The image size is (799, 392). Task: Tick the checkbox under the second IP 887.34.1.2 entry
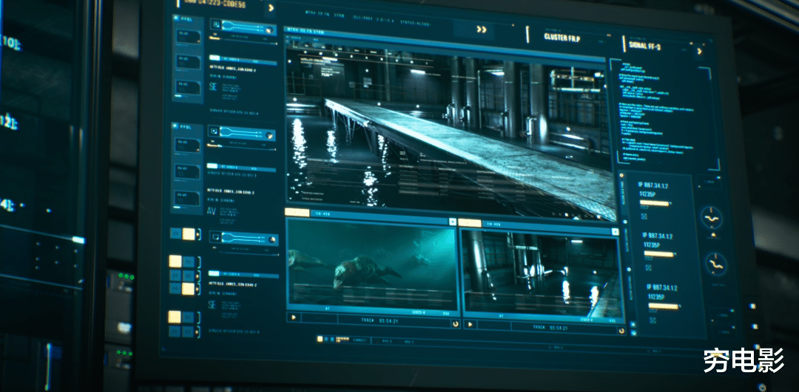(x=648, y=267)
